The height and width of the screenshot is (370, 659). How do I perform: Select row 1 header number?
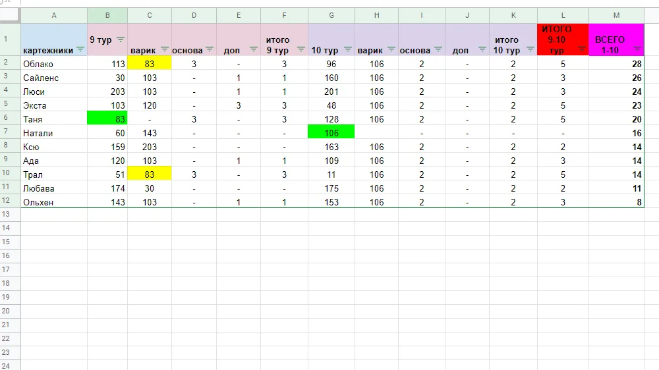(10, 40)
